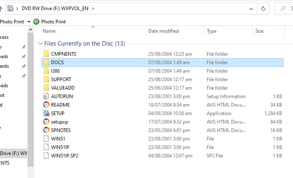Viewport: 293px width, 178px height.
Task: Select the README file name
Action: coord(60,105)
